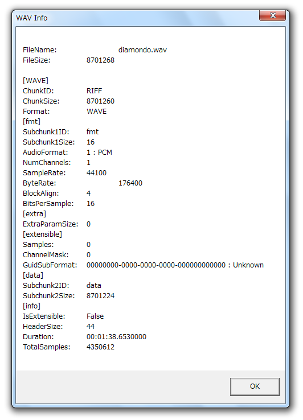The width and height of the screenshot is (303, 420).
Task: Click the OK button
Action: [x=255, y=386]
